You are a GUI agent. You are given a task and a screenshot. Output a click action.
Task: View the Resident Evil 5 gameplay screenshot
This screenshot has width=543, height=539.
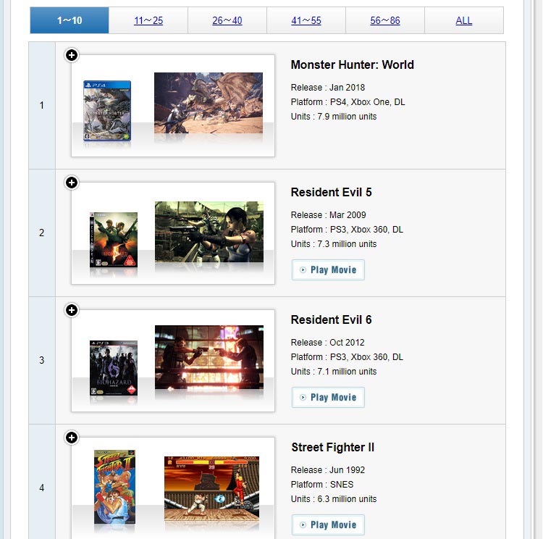(209, 231)
